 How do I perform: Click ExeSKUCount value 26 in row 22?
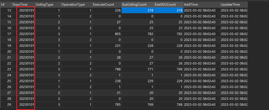pos(168,63)
